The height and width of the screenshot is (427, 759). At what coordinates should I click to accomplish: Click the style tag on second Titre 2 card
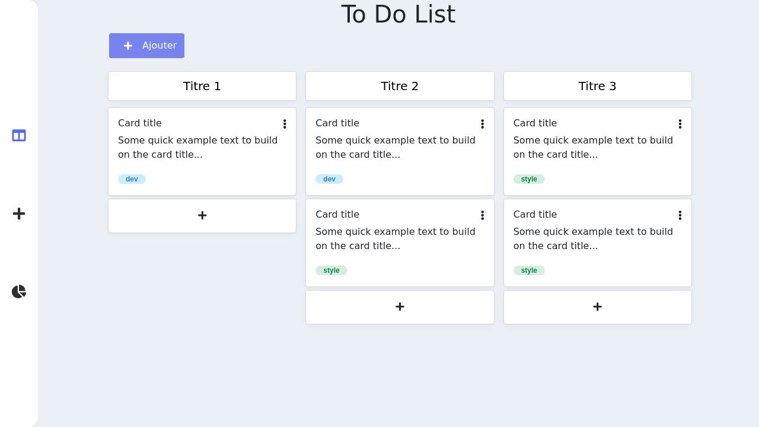(331, 270)
